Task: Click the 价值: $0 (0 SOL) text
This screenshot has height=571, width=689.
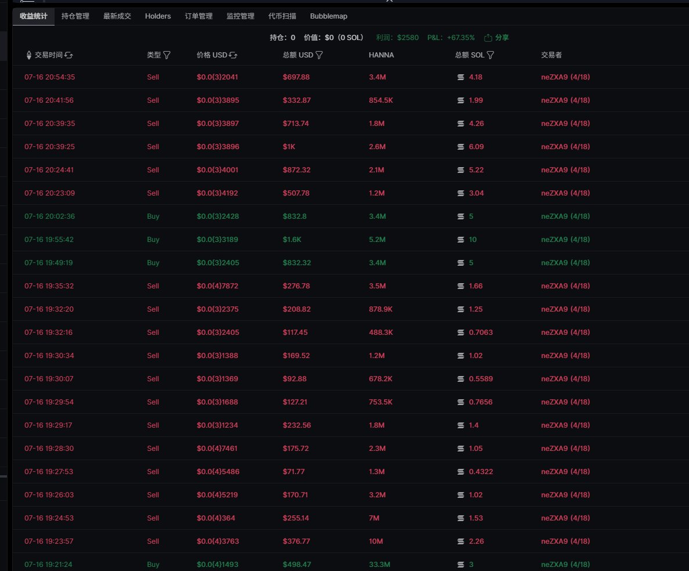Action: [x=334, y=38]
